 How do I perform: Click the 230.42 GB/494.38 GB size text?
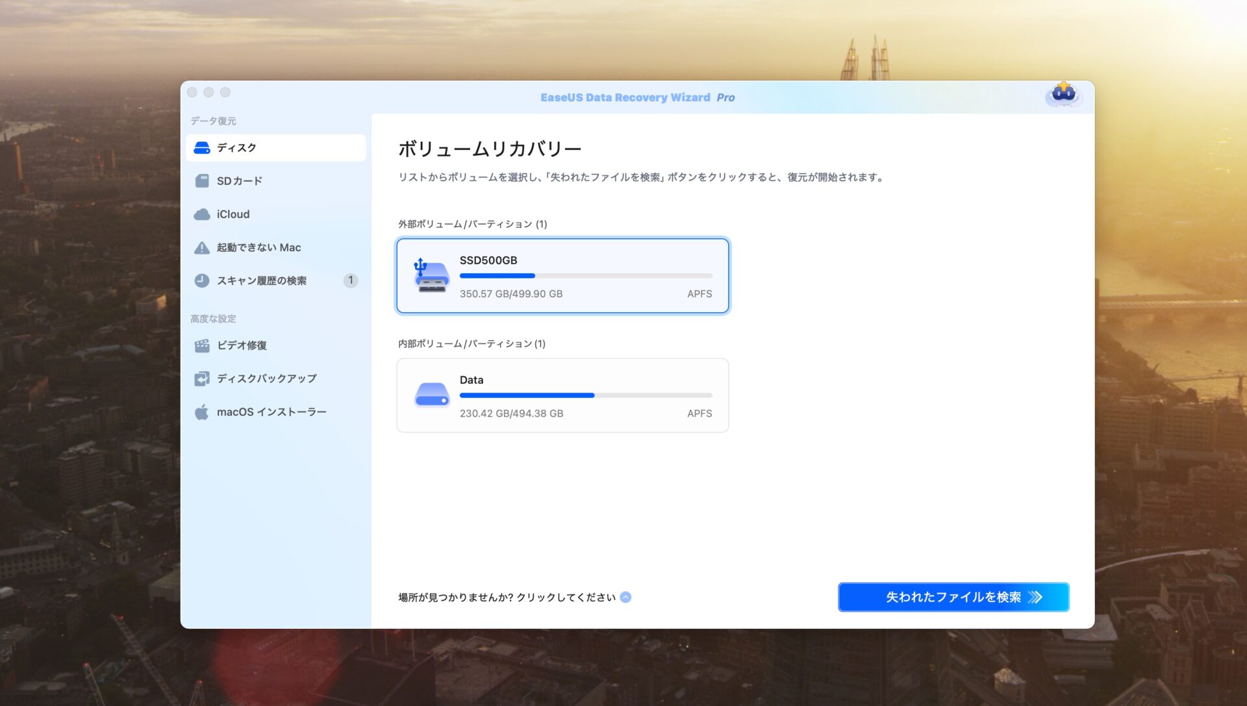click(512, 413)
